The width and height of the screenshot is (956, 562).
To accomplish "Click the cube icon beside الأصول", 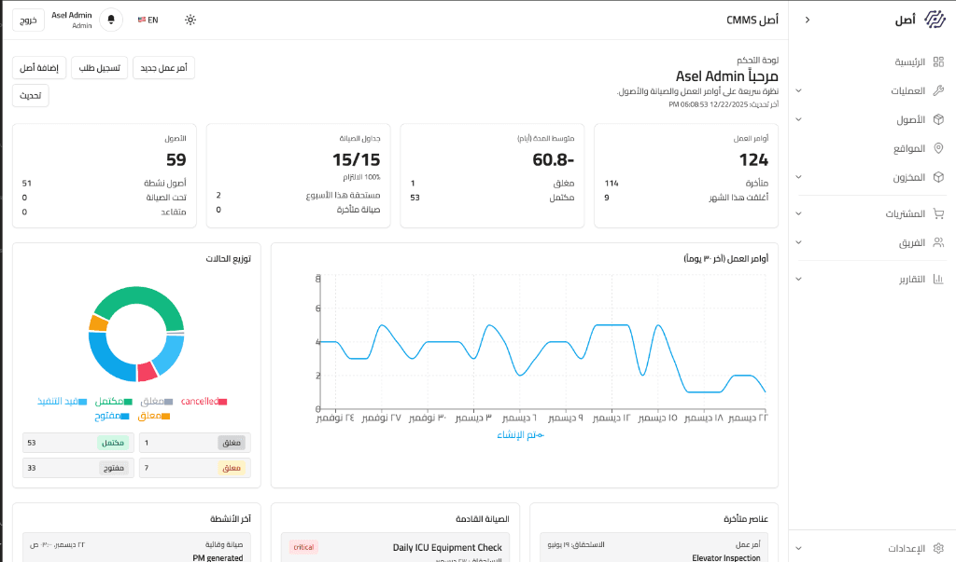I will pos(939,118).
